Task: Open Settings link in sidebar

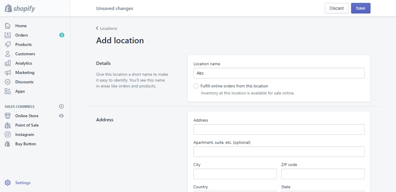Action: coord(23,183)
